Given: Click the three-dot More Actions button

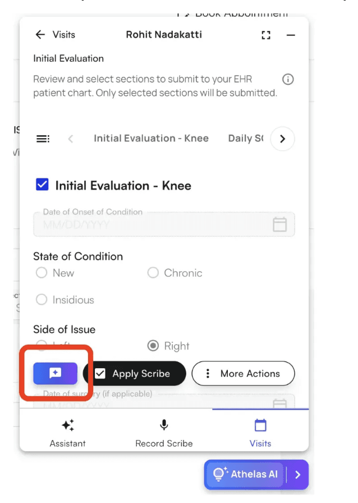Looking at the screenshot, I should click(x=243, y=373).
